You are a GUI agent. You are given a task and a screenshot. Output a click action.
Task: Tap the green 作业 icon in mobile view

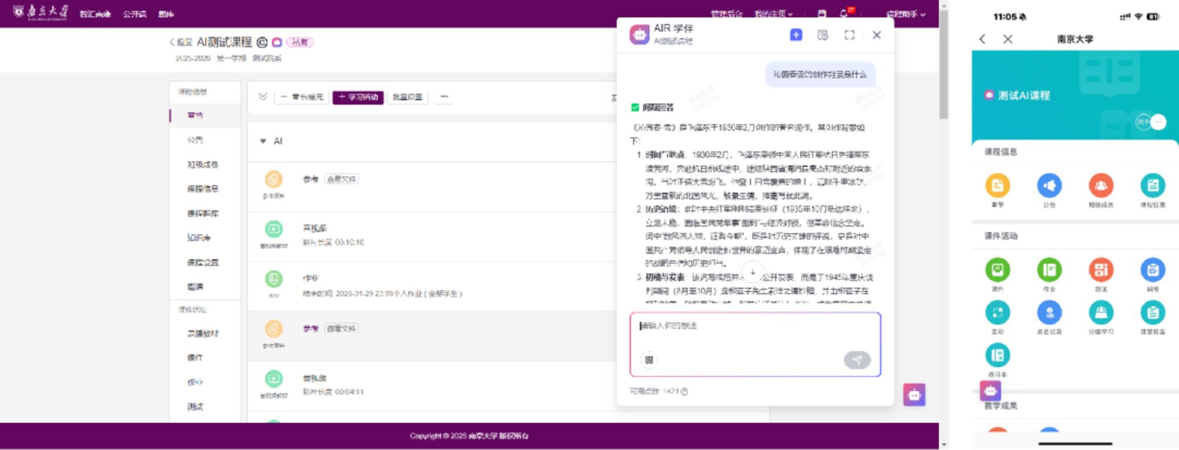coord(1049,270)
